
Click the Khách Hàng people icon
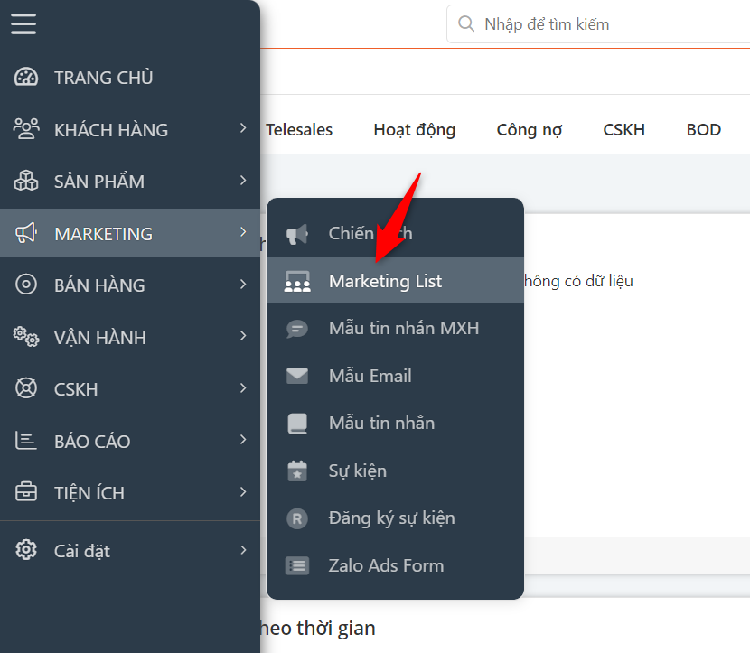pyautogui.click(x=25, y=129)
